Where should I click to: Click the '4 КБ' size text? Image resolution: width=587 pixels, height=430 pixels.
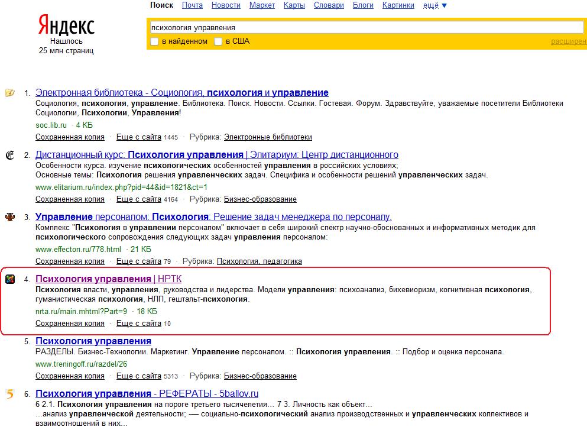click(84, 125)
